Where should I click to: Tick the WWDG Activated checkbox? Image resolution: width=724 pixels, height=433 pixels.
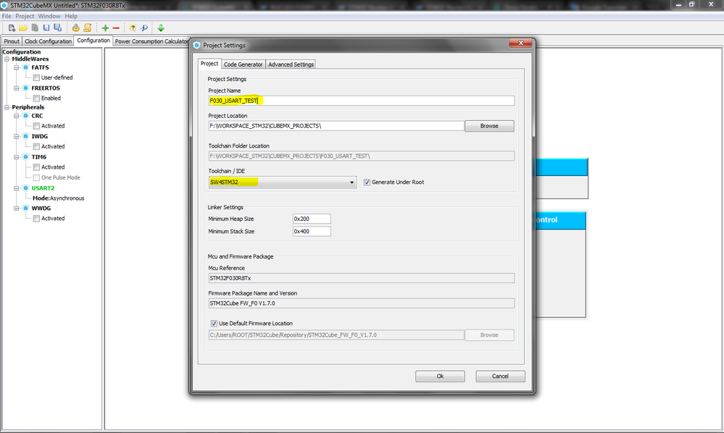36,219
